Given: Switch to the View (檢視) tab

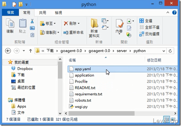Looking at the screenshot, I should point(59,13).
